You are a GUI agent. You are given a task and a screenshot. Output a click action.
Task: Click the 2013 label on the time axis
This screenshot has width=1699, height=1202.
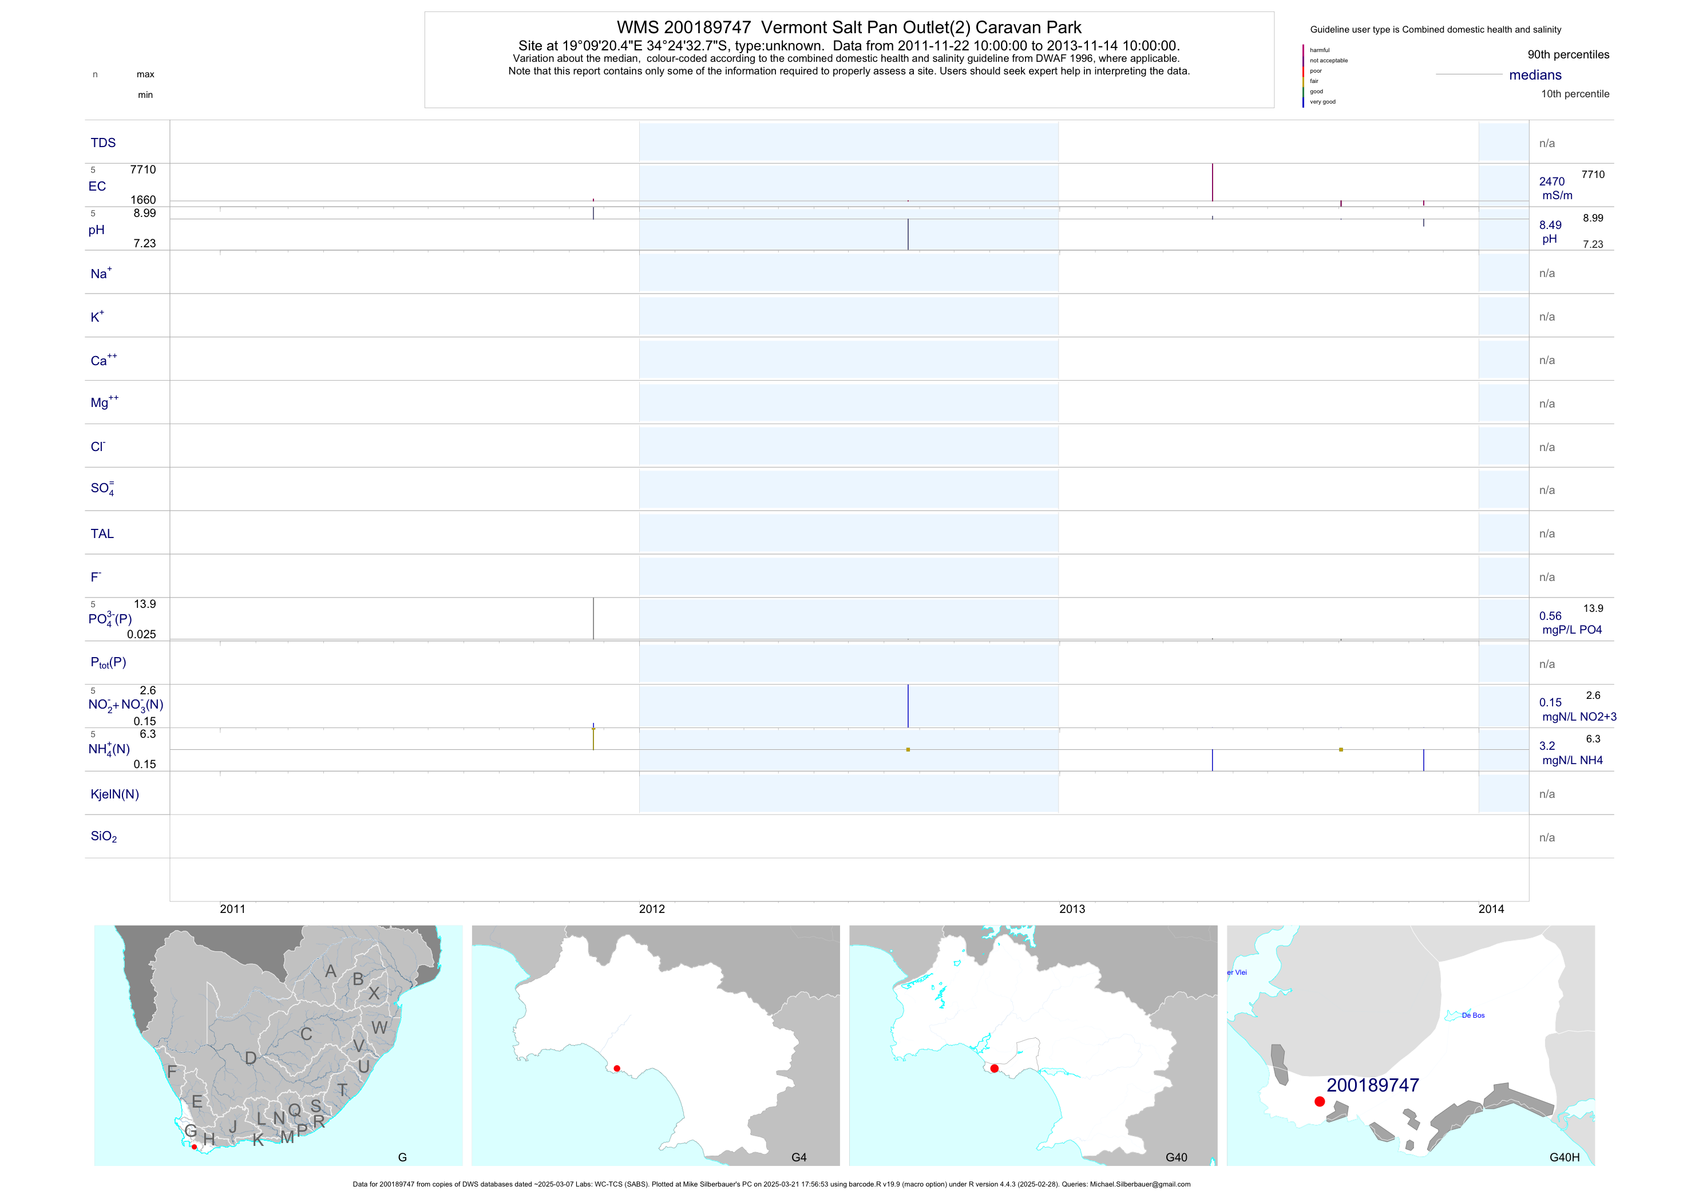click(x=1071, y=909)
